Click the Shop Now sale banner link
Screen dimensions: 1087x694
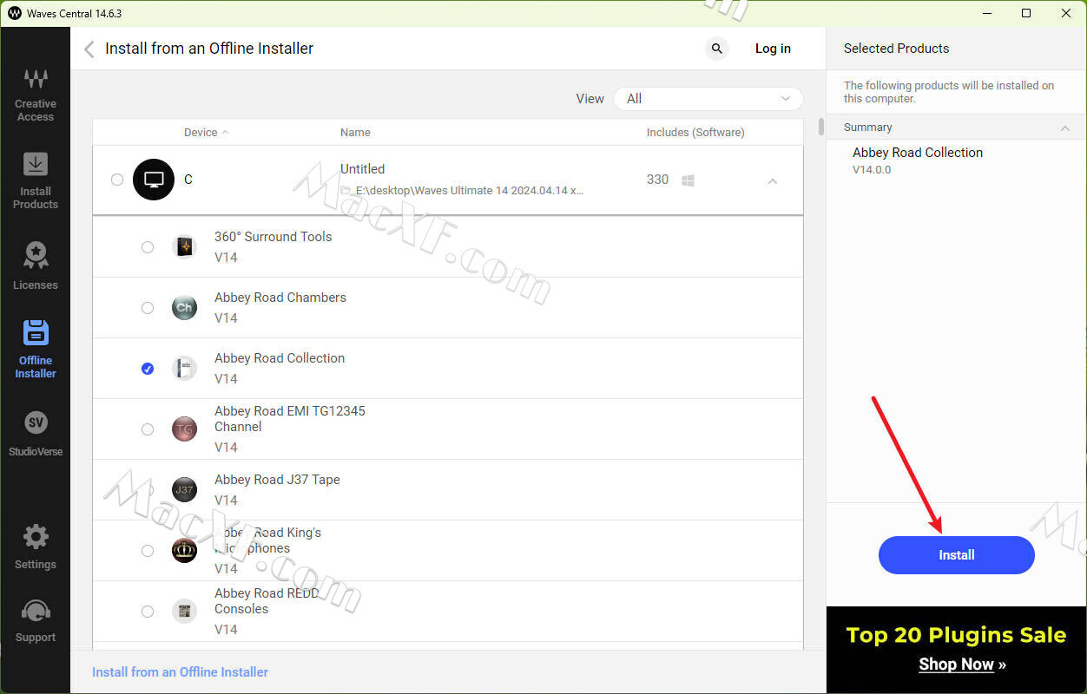[x=956, y=665]
